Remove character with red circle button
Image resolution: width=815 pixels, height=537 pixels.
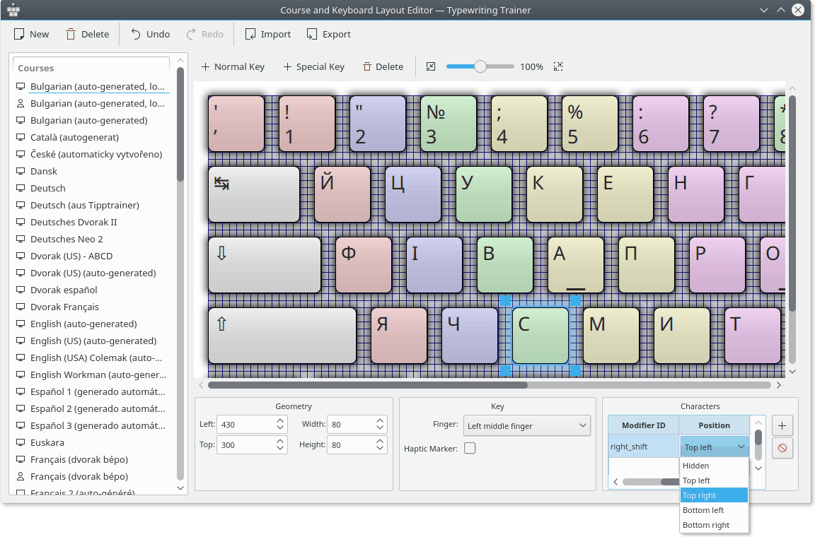(782, 448)
